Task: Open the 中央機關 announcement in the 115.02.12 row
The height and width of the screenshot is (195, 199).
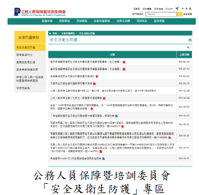Action: (x=86, y=69)
